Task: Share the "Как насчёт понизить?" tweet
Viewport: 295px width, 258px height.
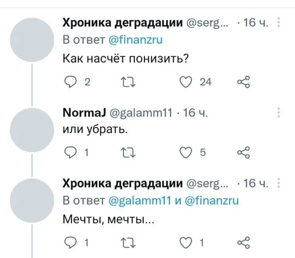Action: pos(243,82)
